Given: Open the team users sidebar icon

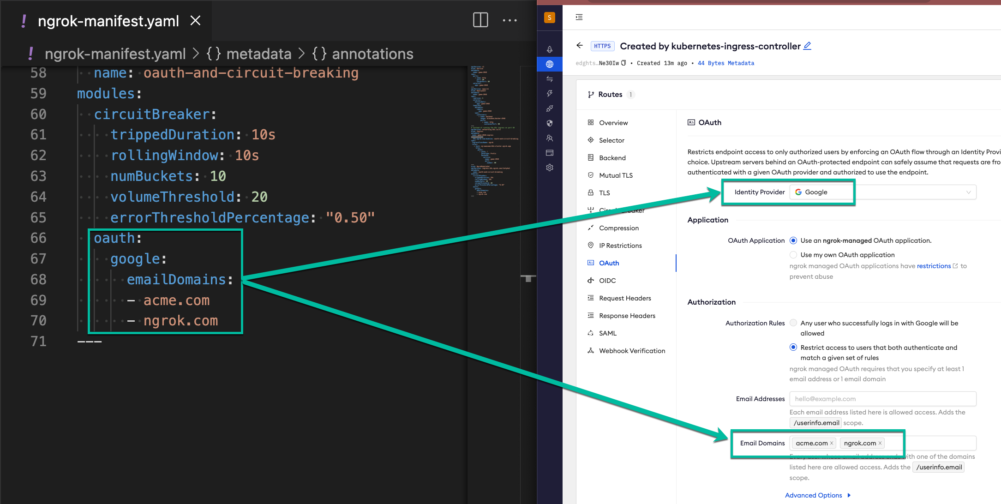Looking at the screenshot, I should [x=549, y=138].
